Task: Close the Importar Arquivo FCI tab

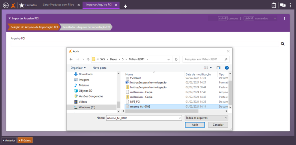Action: pyautogui.click(x=116, y=5)
